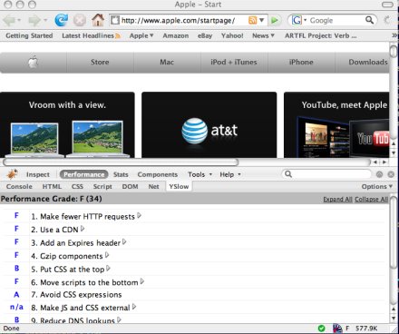The image size is (399, 334).
Task: Click the Firebug panel search magnifier icon
Action: coord(288,174)
